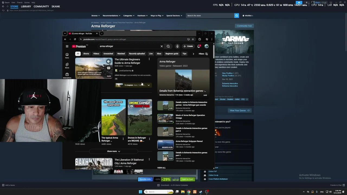Switch to Steam COMMUNITY tab
The image size is (347, 195).
click(41, 6)
